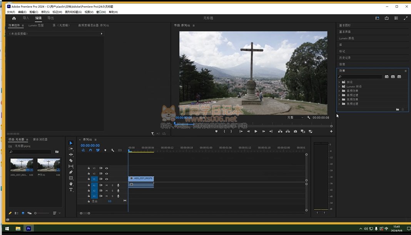Toggle lock on video track V3
This screenshot has width=411, height=235.
pyautogui.click(x=89, y=168)
